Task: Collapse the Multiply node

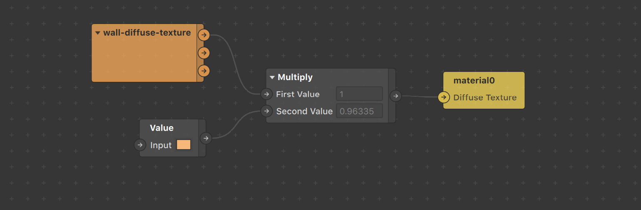Action: pyautogui.click(x=272, y=77)
